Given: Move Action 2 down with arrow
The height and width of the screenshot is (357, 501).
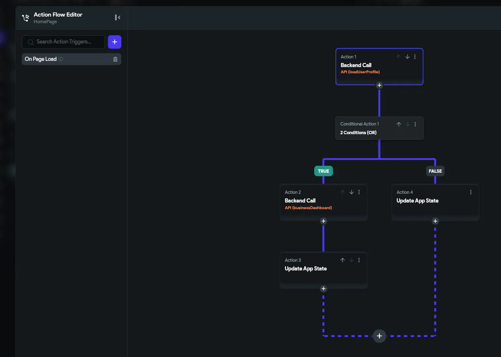Looking at the screenshot, I should (x=352, y=192).
